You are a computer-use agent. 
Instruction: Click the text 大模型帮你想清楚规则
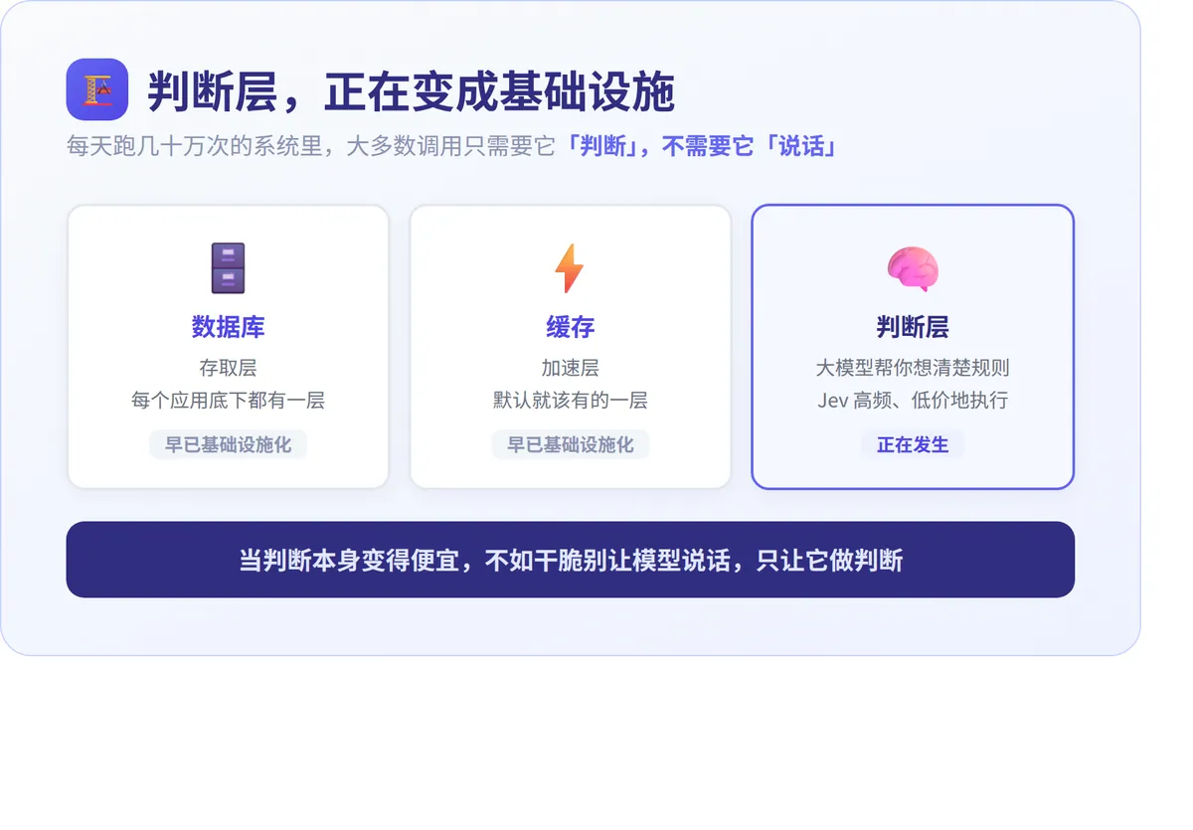(913, 368)
